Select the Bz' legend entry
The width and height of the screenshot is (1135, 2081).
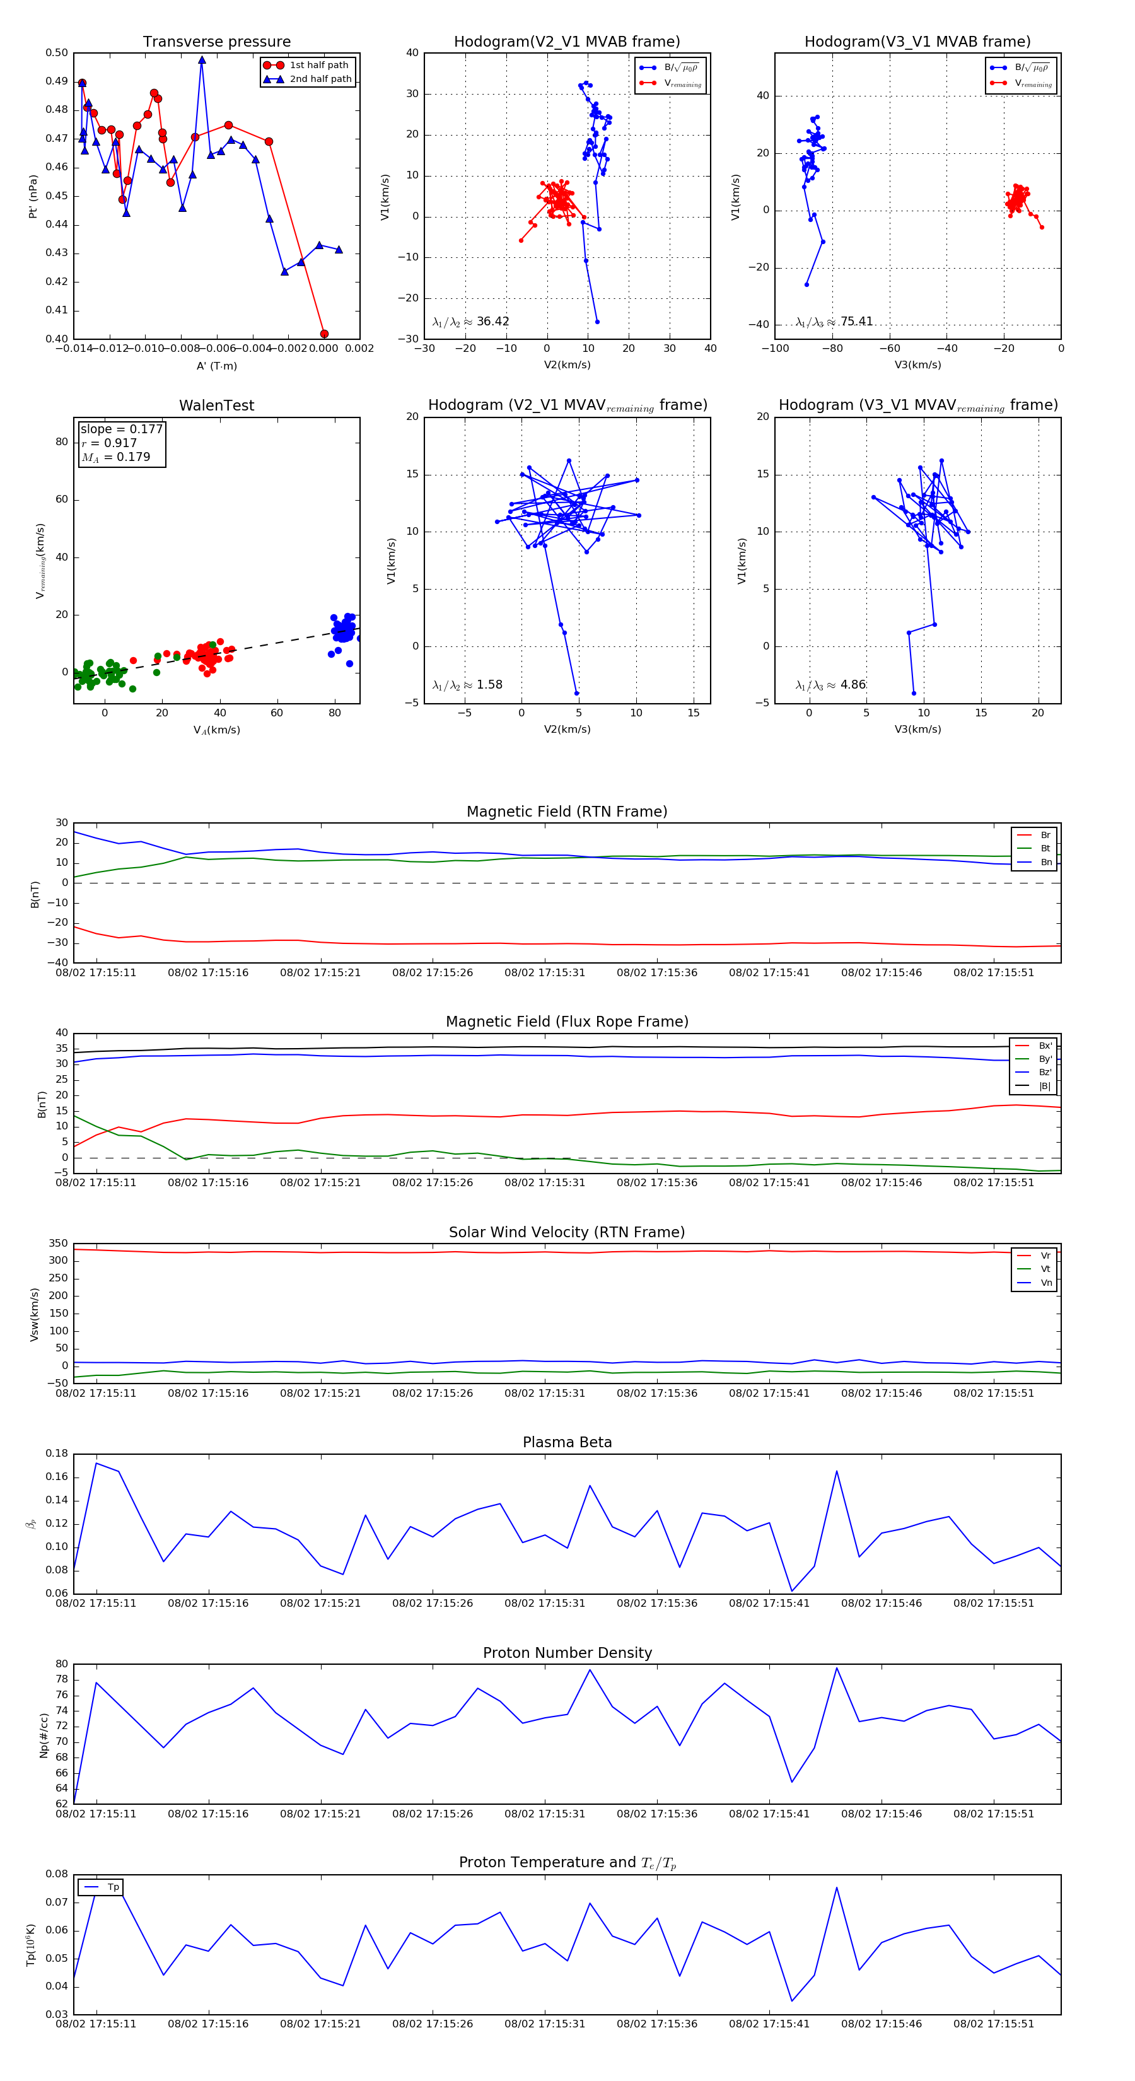coord(1034,1072)
